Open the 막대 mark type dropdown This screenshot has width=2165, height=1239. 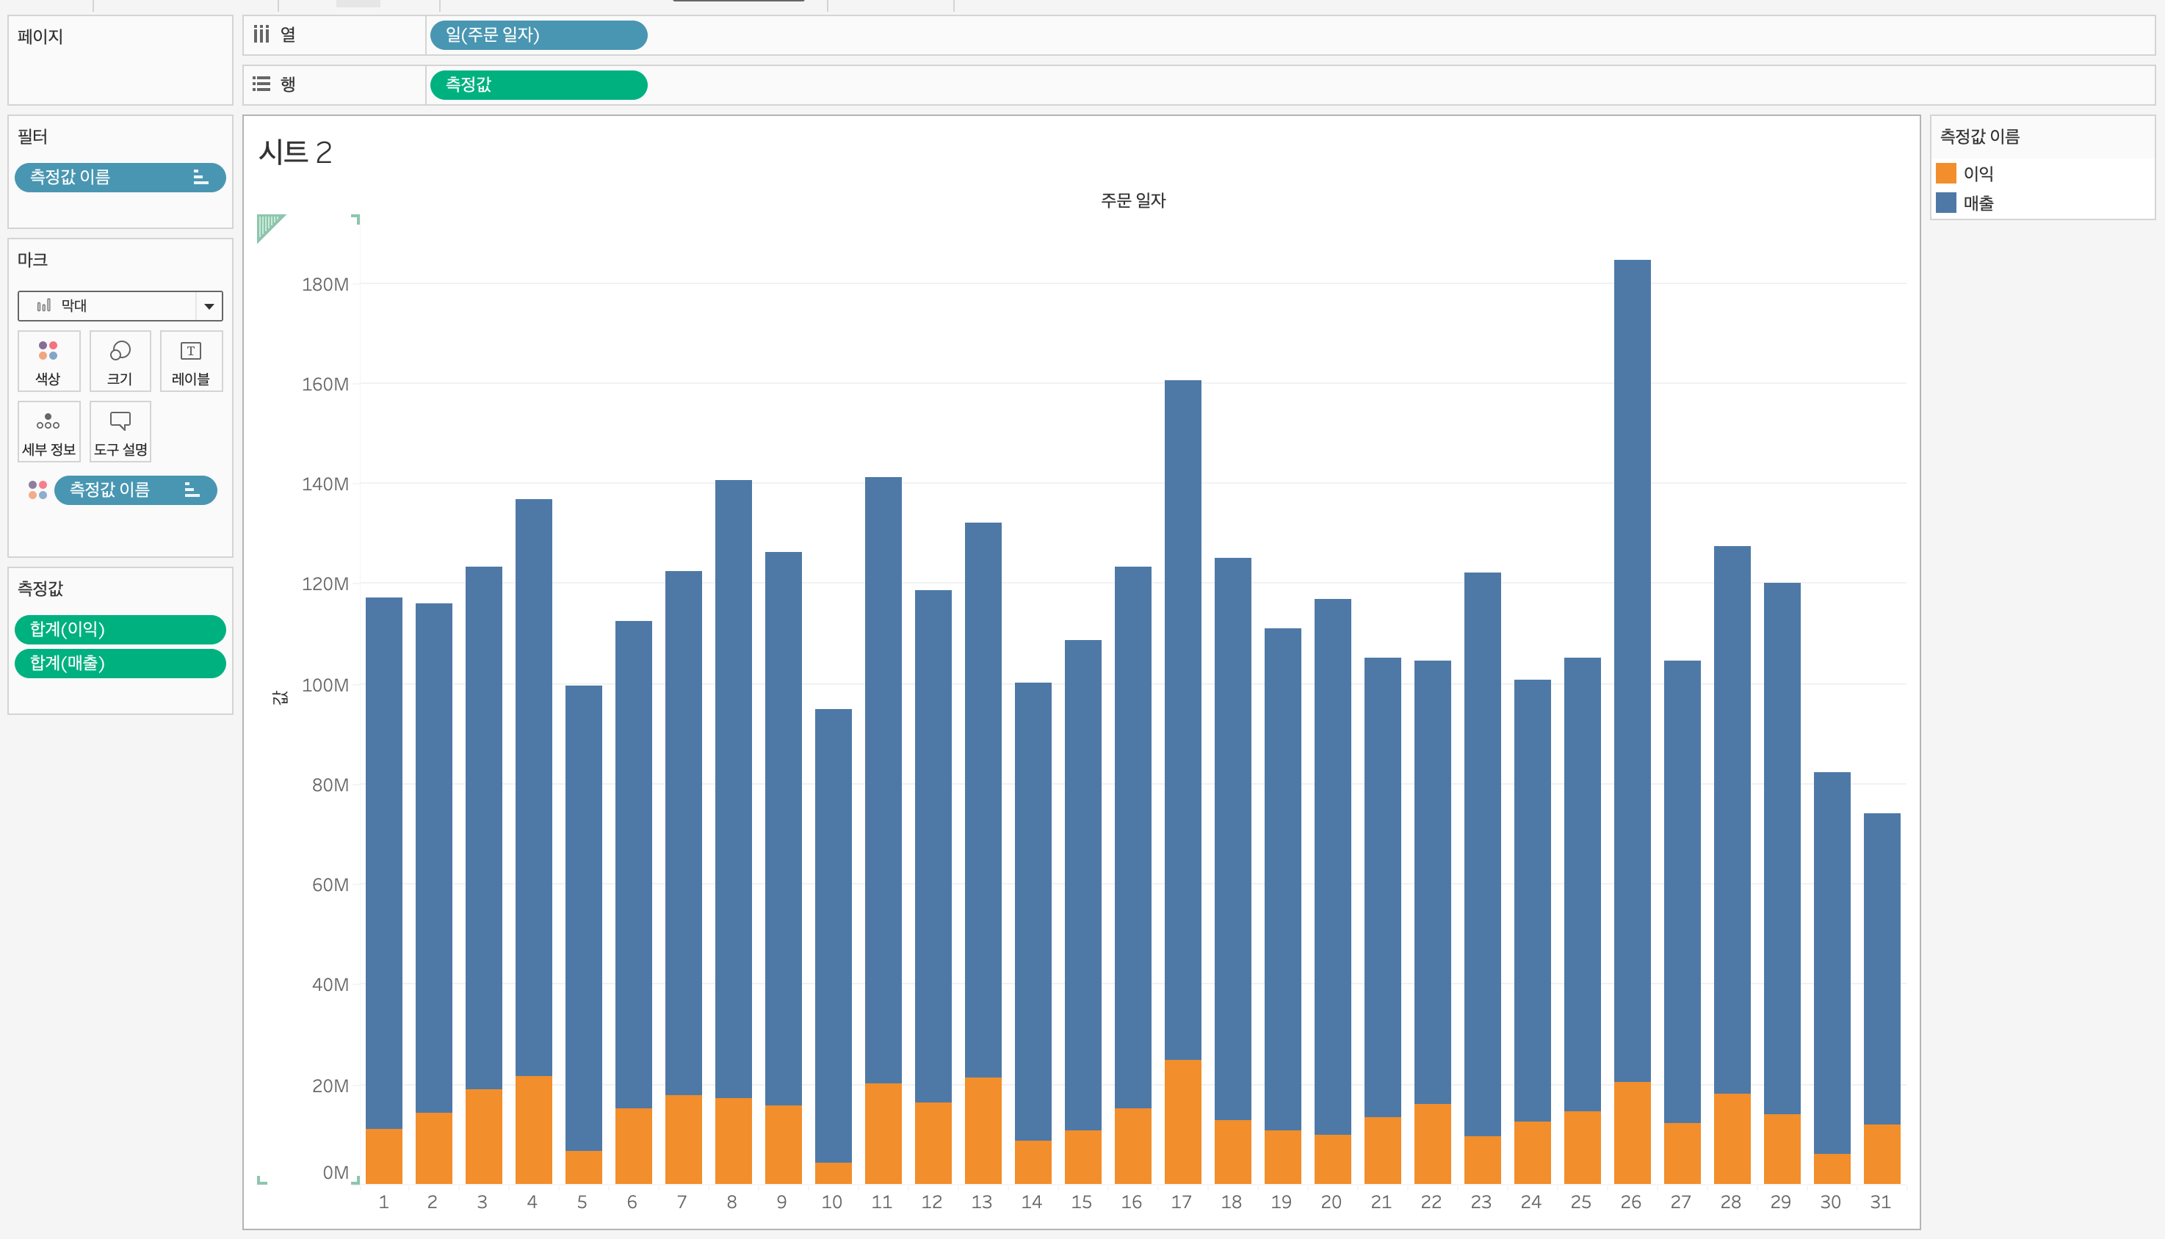coord(209,306)
